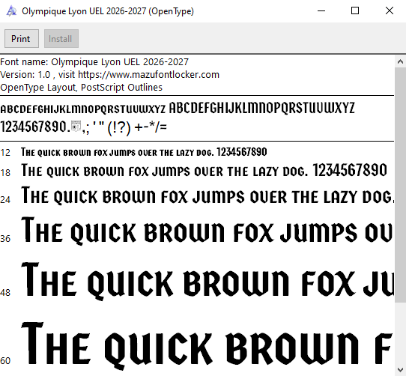Click the small-caps alphabet sample on the left
Image resolution: width=406 pixels, height=376 pixels.
(83, 109)
